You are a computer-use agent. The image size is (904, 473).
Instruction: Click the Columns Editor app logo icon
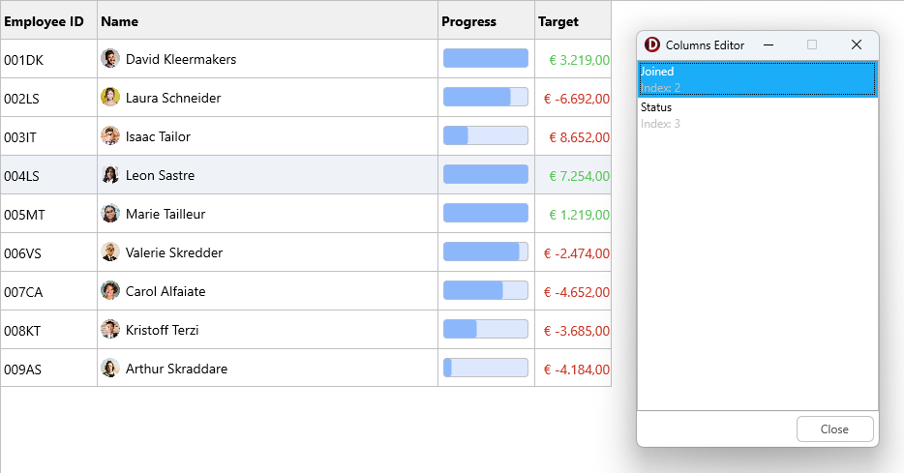(x=652, y=44)
